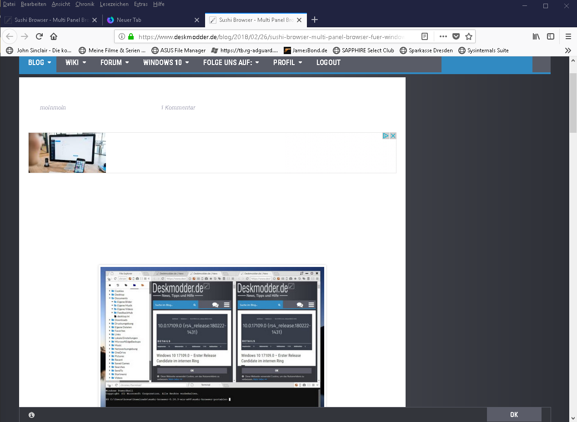
Task: Open the Chronik menu
Action: coord(85,4)
